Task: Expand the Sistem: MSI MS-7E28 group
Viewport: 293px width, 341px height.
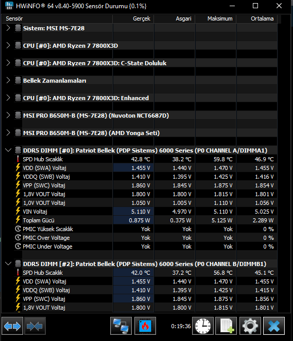Action: click(x=8, y=28)
